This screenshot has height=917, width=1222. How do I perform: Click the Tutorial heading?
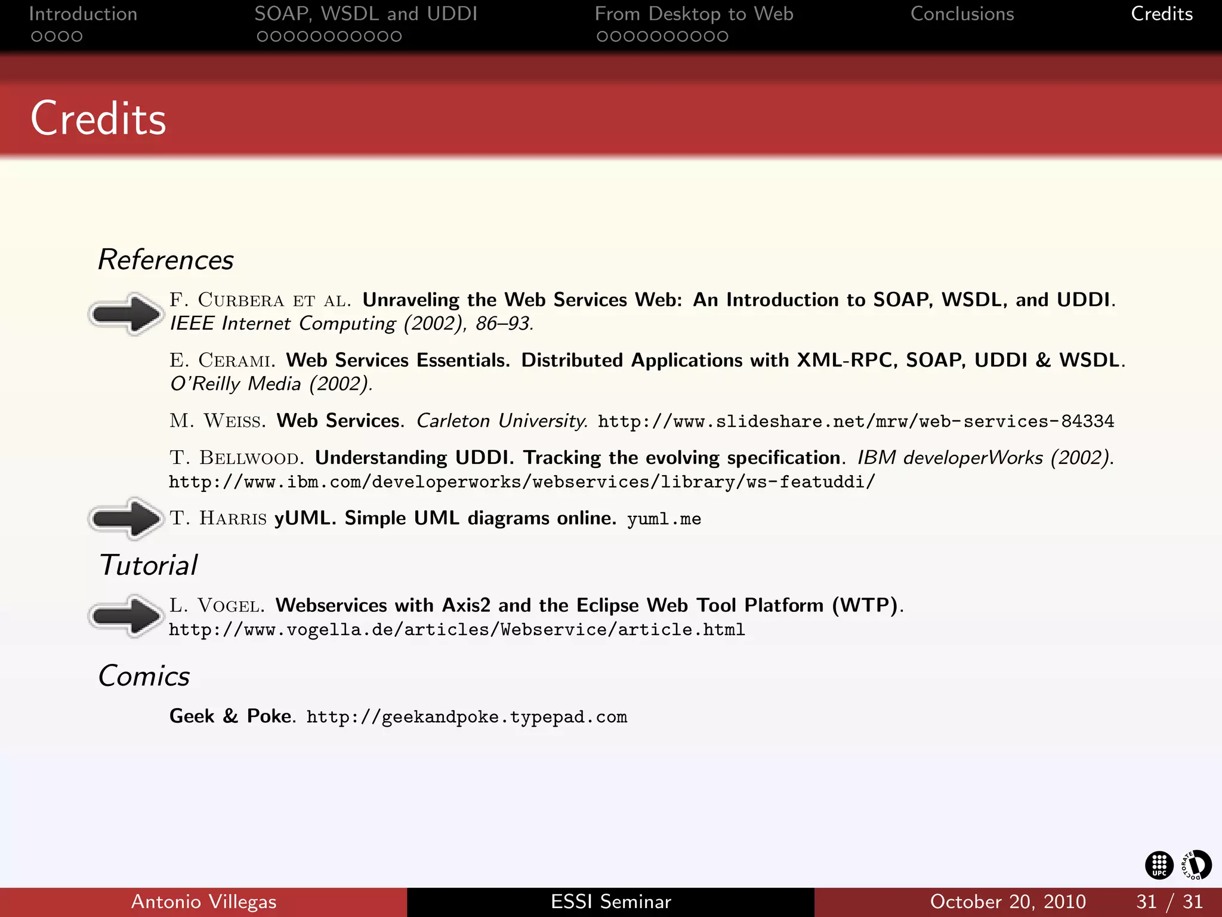click(148, 565)
